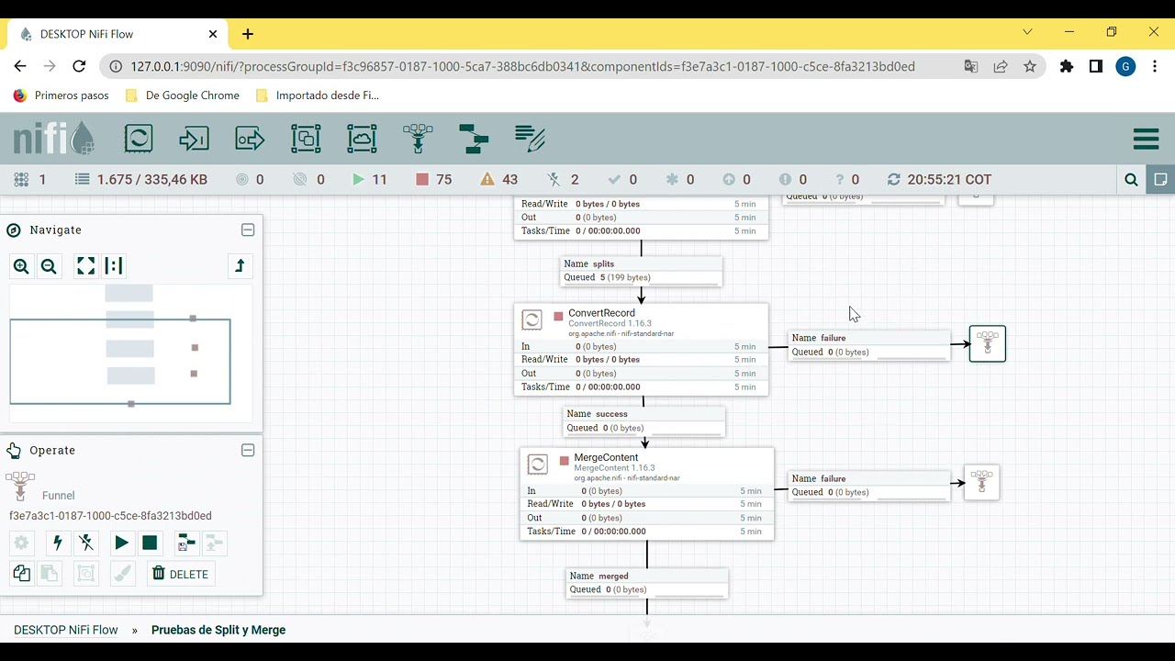Viewport: 1175px width, 661px height.
Task: Bookmark this page with star icon
Action: [x=1030, y=66]
